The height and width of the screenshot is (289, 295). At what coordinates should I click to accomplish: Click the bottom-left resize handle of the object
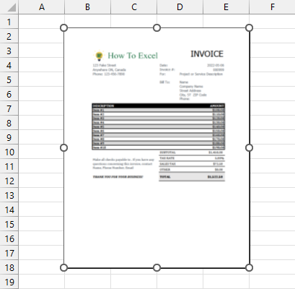tap(63, 267)
